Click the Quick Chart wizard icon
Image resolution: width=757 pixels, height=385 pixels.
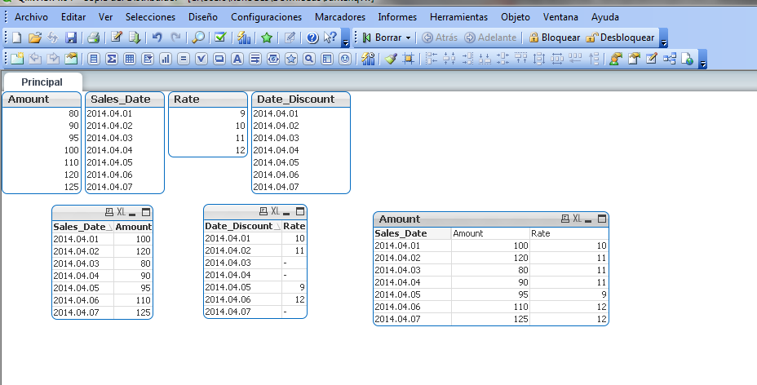pos(243,38)
